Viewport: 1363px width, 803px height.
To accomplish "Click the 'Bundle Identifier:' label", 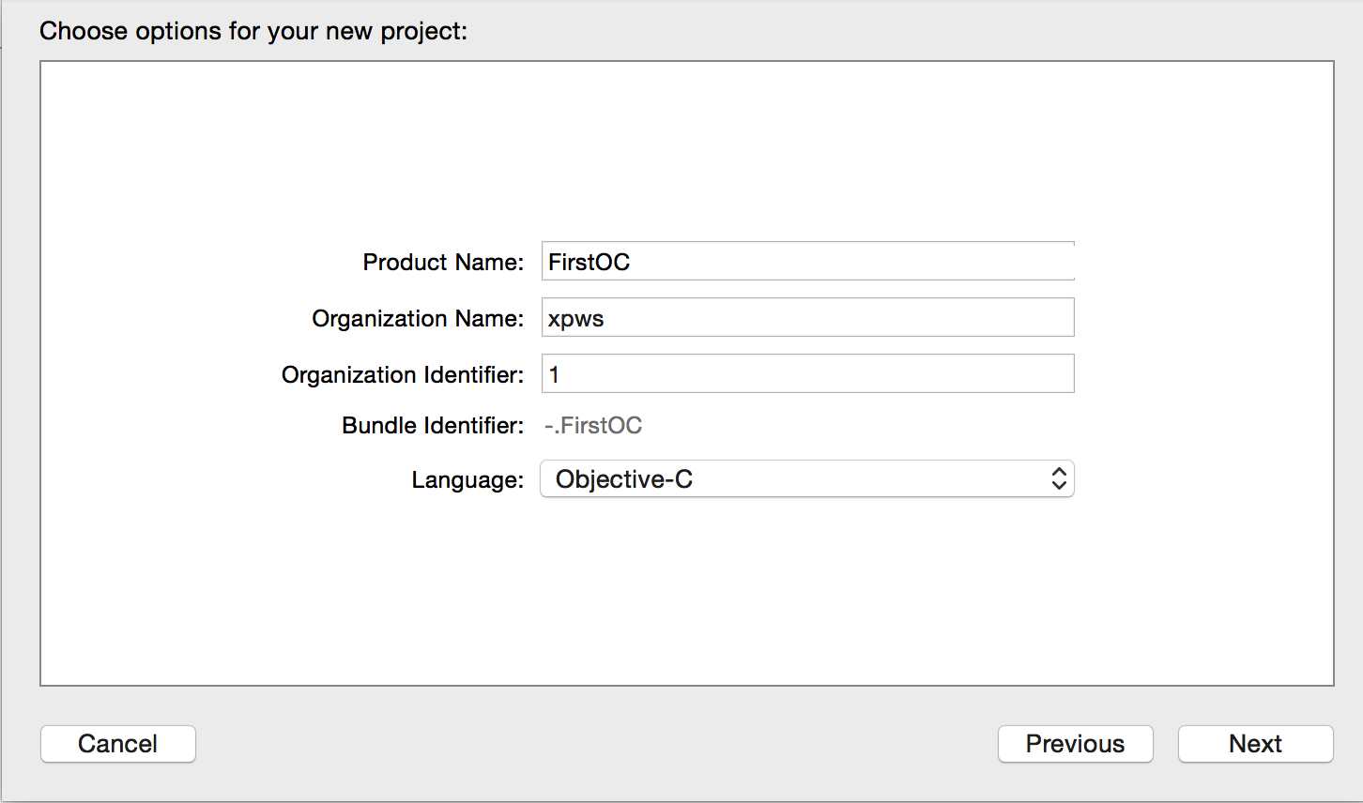I will tap(433, 426).
